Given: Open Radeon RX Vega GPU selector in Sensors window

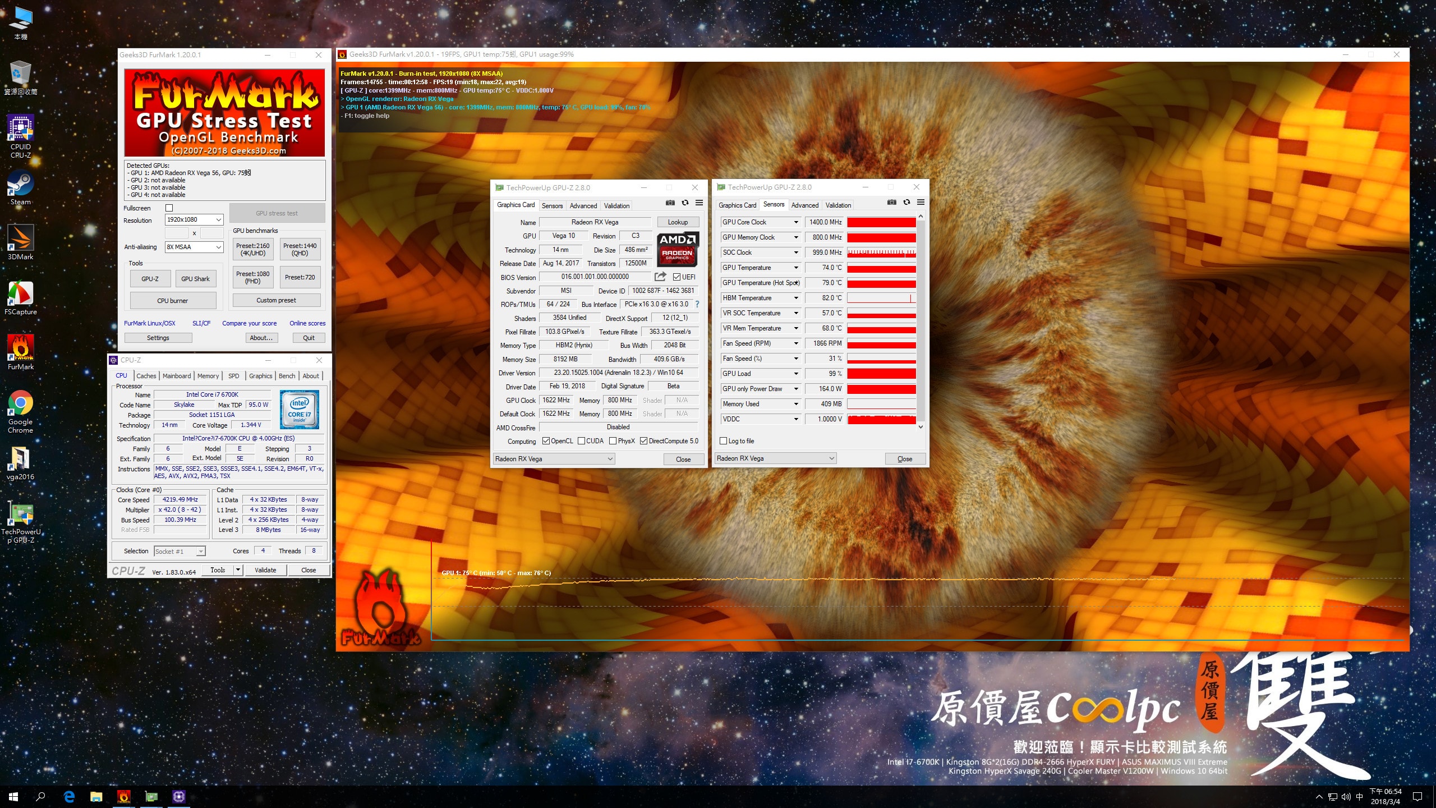Looking at the screenshot, I should click(775, 458).
